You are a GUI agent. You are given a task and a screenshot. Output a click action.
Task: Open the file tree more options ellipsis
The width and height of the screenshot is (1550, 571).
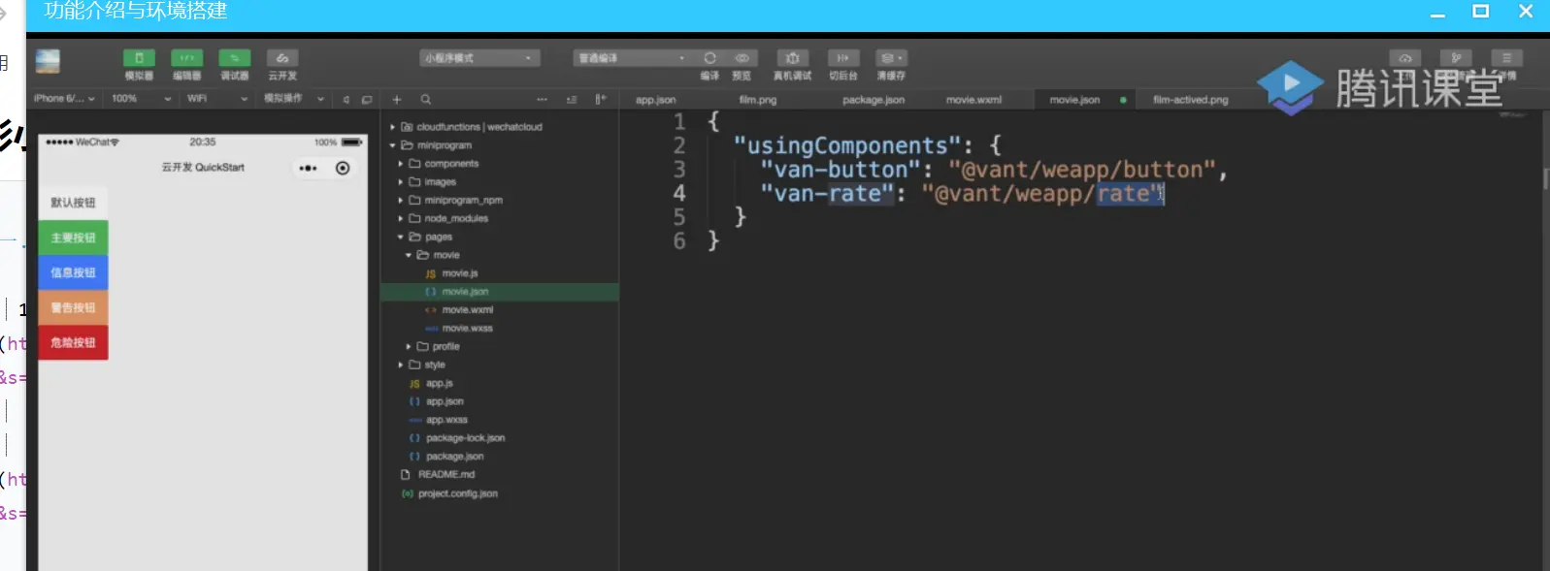click(542, 99)
